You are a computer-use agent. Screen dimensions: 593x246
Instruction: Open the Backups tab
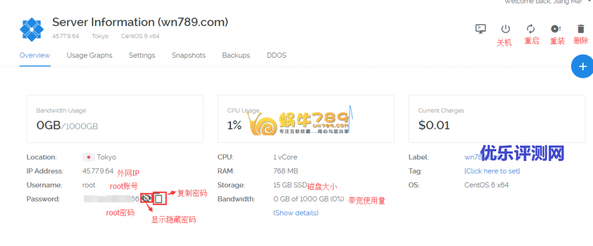[236, 55]
